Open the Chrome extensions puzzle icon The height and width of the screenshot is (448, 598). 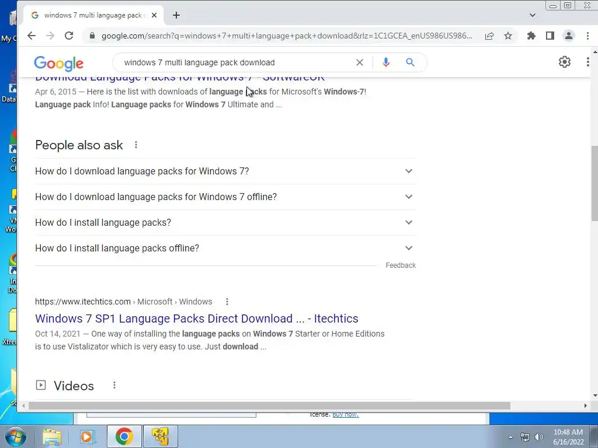click(x=531, y=36)
